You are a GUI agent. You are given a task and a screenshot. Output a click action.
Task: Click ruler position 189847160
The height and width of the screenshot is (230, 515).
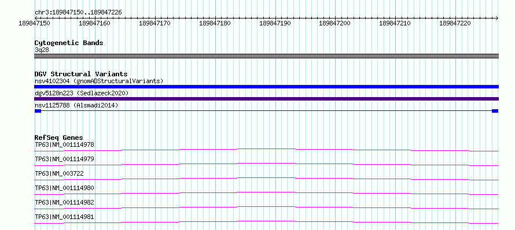click(x=94, y=23)
